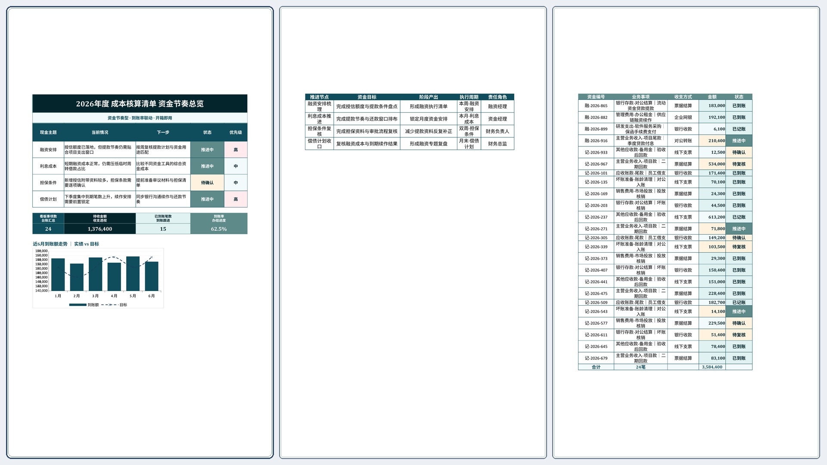Viewport: 827px width, 465px height.
Task: Click the 待确认 status in 担保条件 row
Action: [207, 183]
